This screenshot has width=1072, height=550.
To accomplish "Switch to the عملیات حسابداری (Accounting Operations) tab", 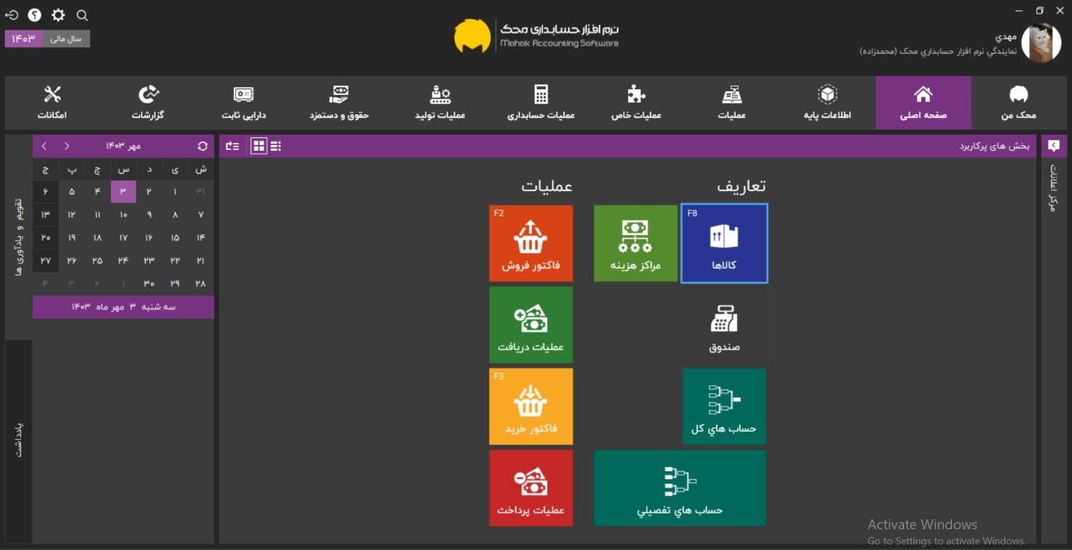I will coord(541,103).
